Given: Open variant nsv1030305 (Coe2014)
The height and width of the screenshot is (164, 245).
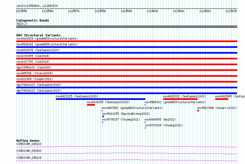Looking at the screenshot, I should point(33,56).
